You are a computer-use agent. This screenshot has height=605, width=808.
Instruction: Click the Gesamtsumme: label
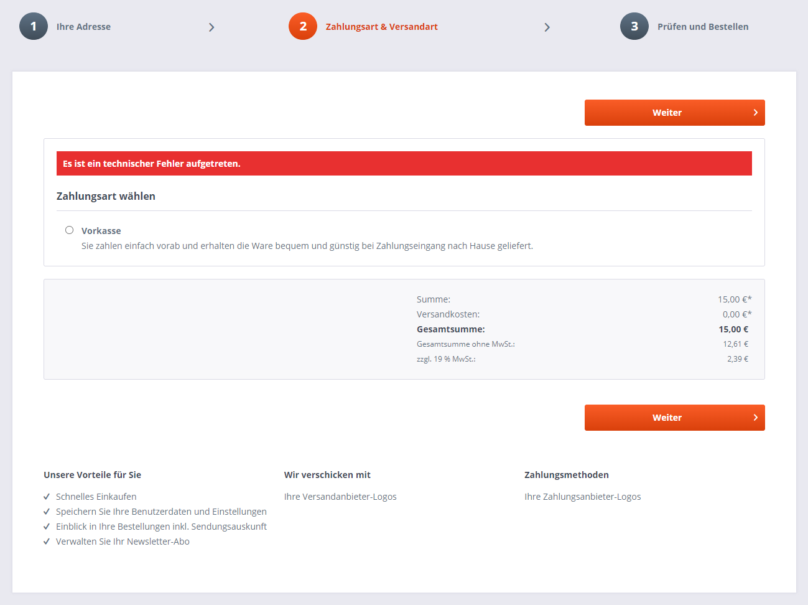[x=451, y=329]
